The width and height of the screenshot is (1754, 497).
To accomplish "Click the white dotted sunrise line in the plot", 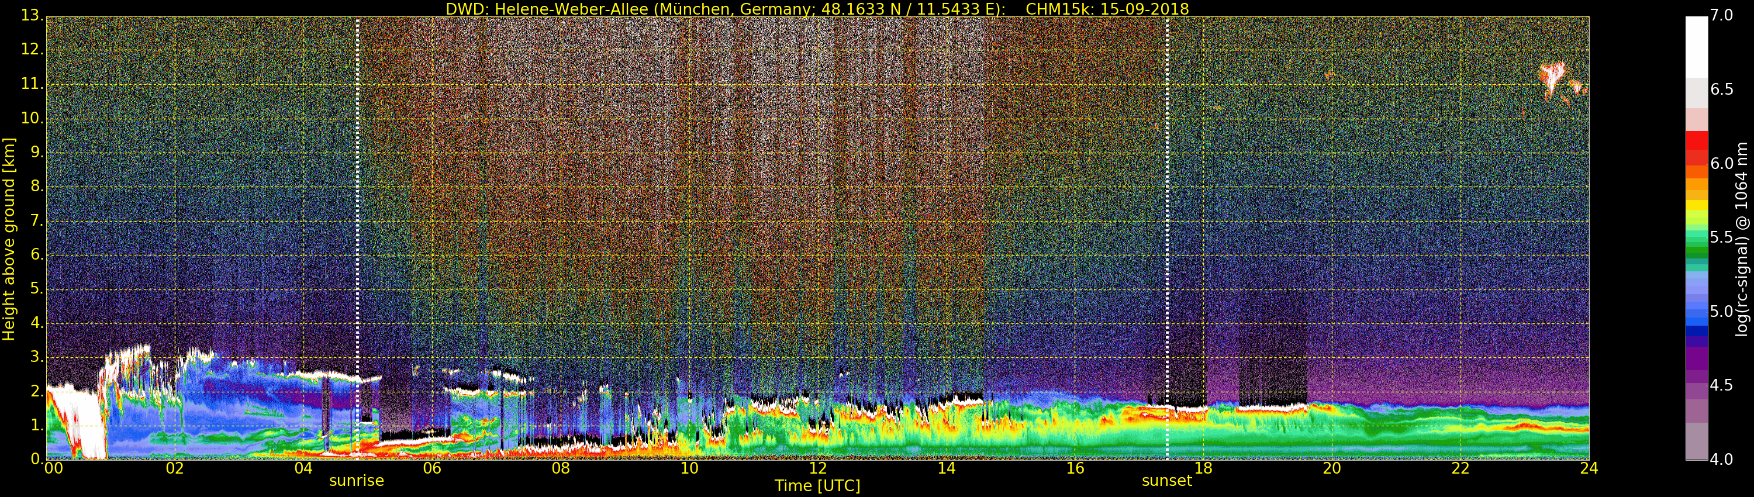I will click(x=357, y=204).
